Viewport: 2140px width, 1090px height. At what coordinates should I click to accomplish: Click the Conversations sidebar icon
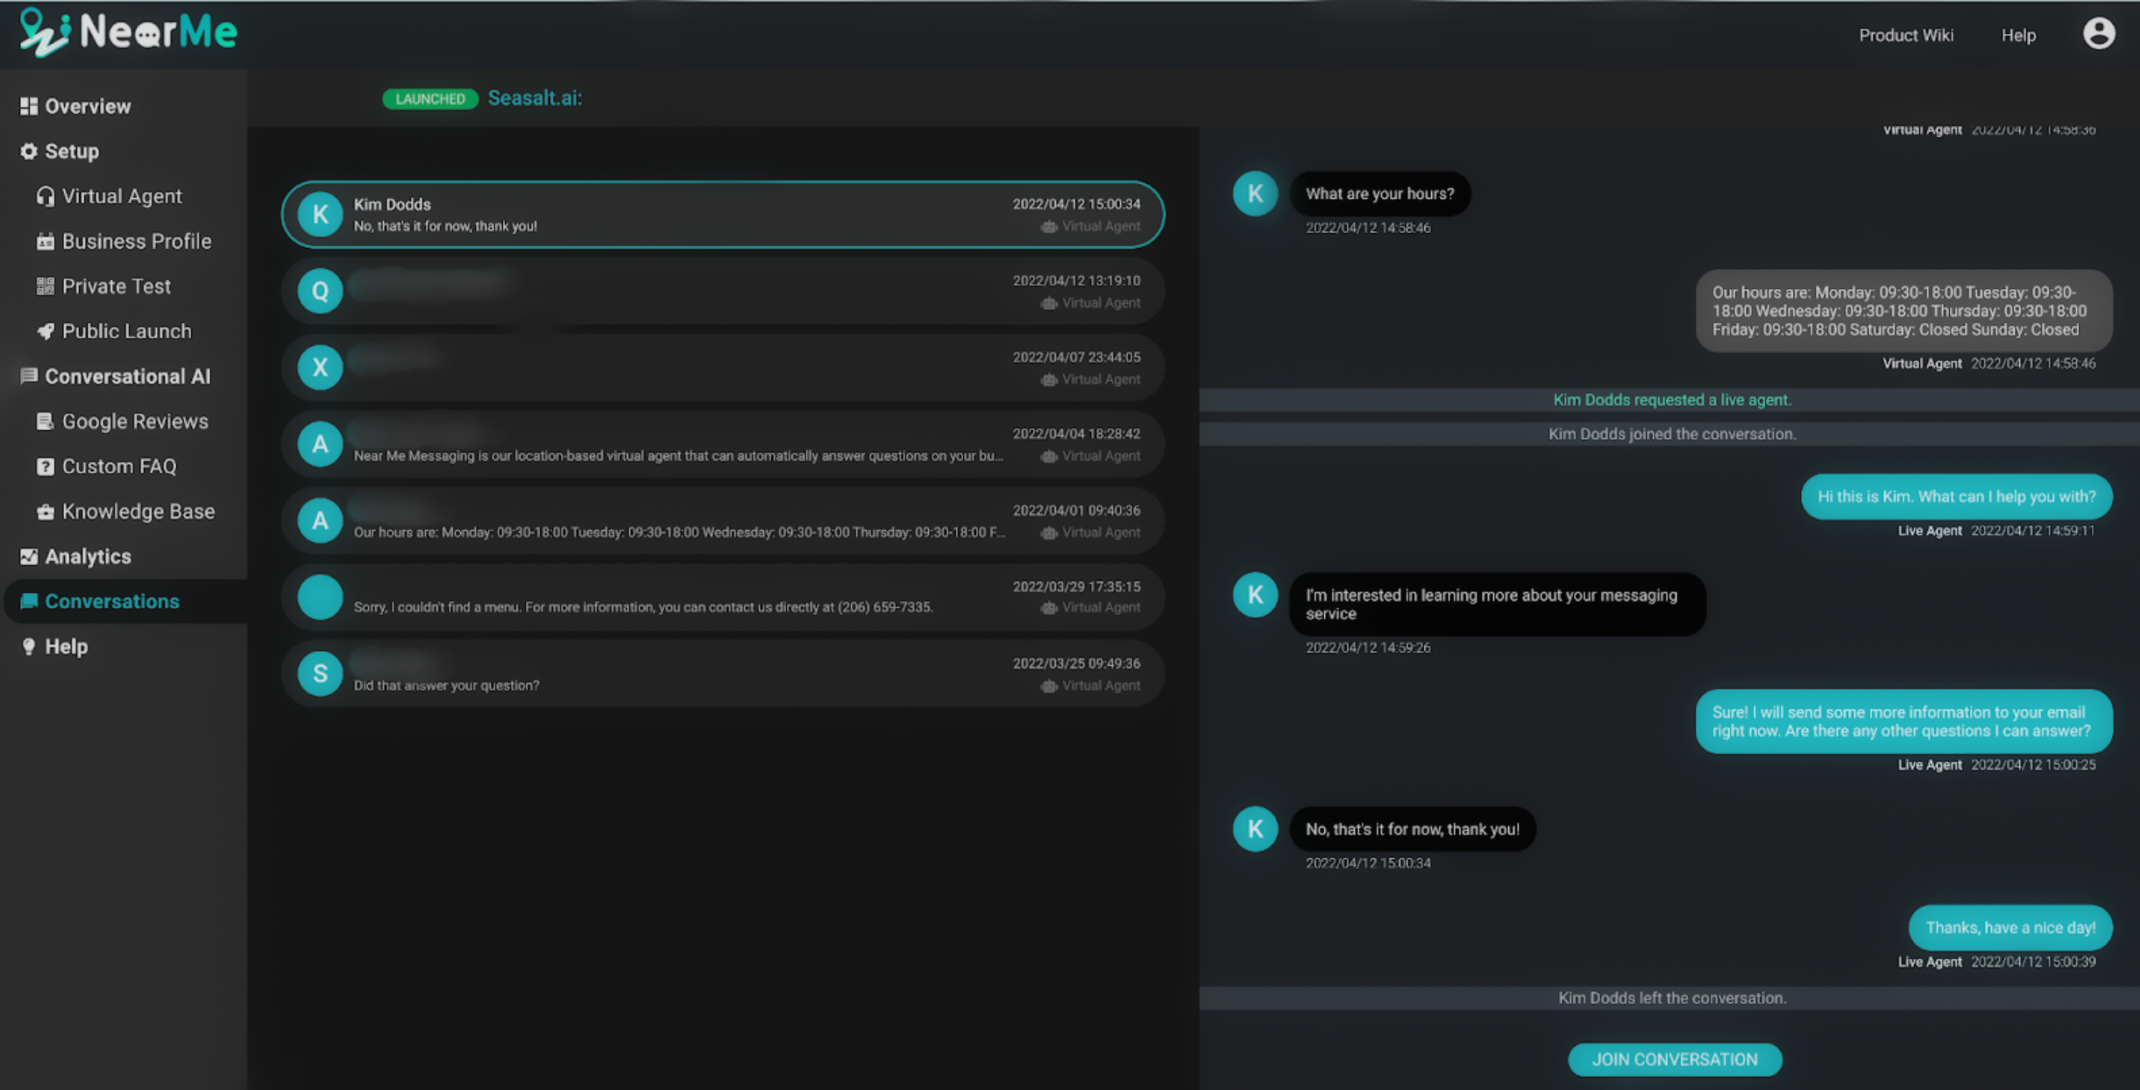click(x=29, y=601)
